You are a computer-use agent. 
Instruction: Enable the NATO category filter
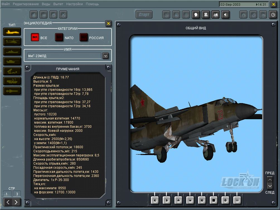(59, 37)
